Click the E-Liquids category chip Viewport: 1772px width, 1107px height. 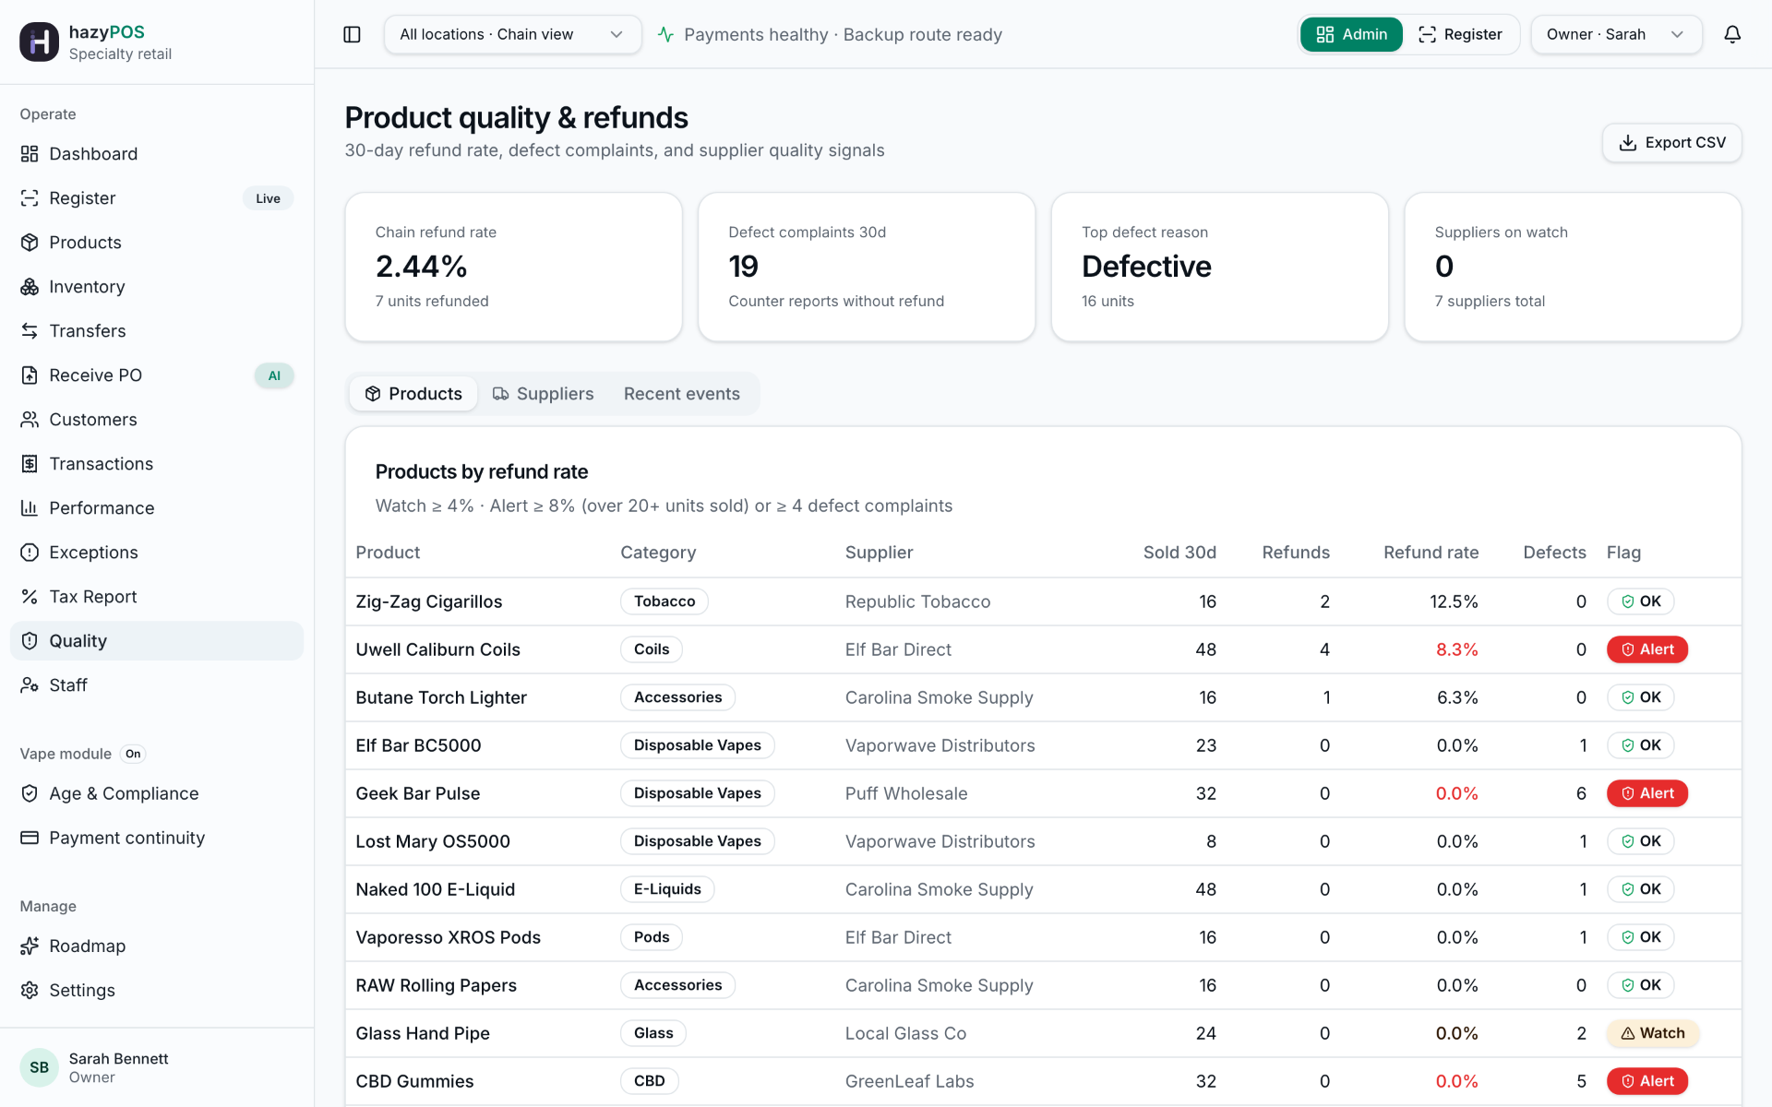pyautogui.click(x=667, y=889)
